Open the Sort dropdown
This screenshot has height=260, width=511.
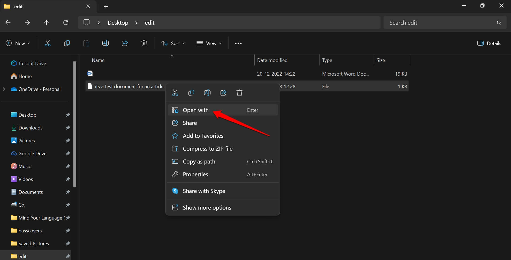pos(173,43)
